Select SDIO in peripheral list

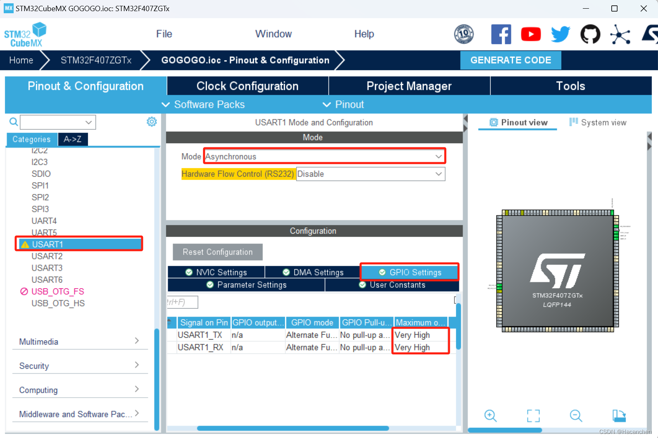coord(41,174)
